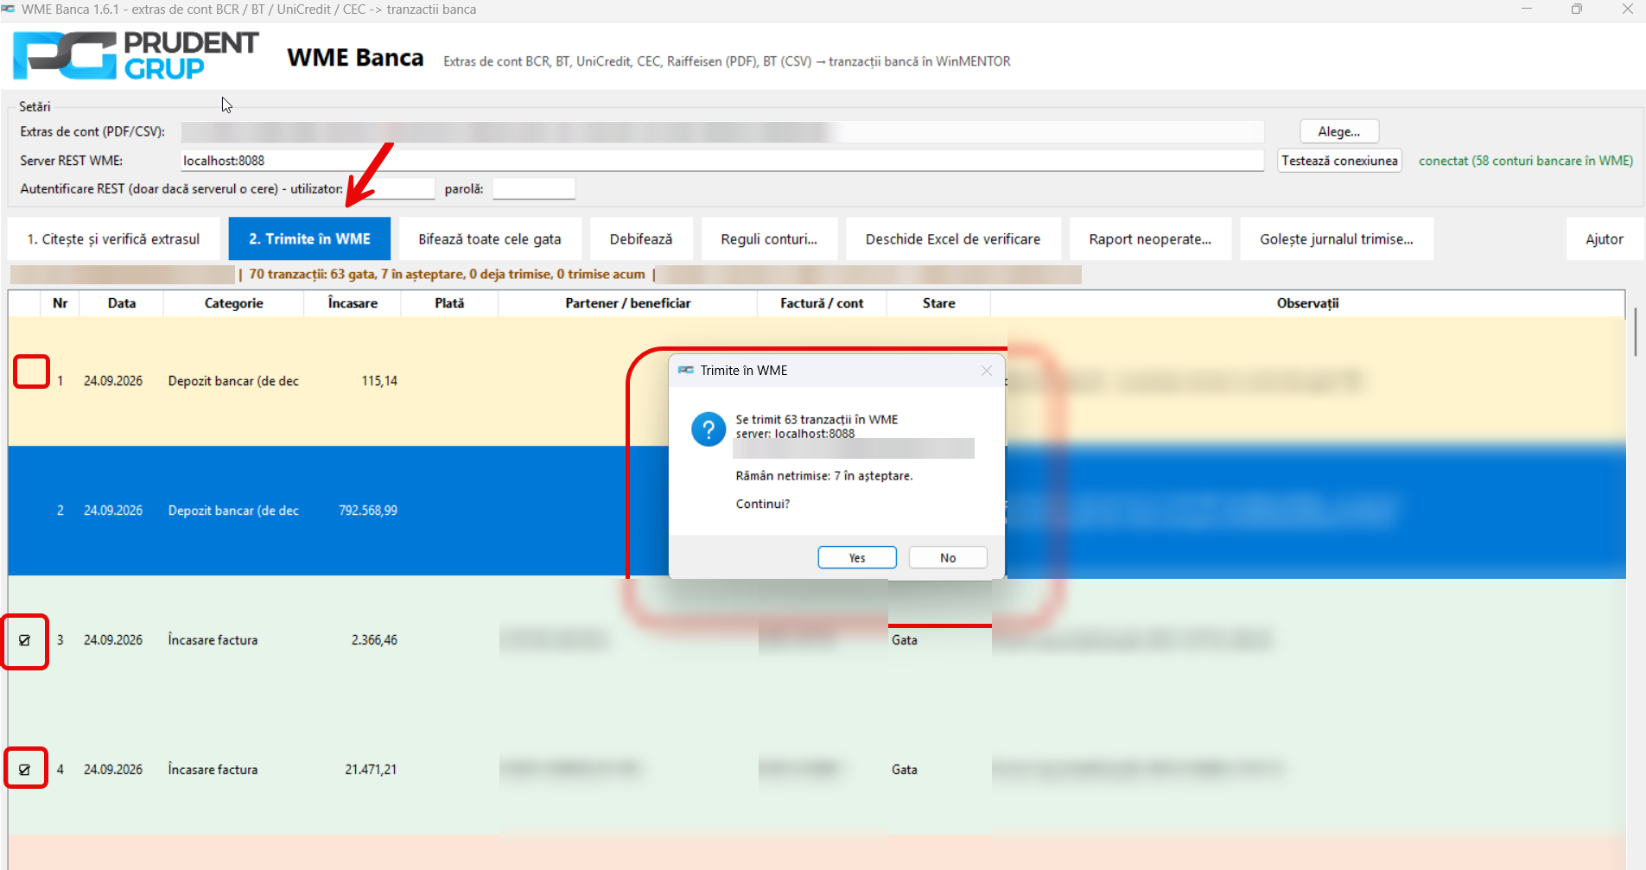The height and width of the screenshot is (870, 1646).
Task: Click the app icon in title bar
Action: pyautogui.click(x=9, y=10)
